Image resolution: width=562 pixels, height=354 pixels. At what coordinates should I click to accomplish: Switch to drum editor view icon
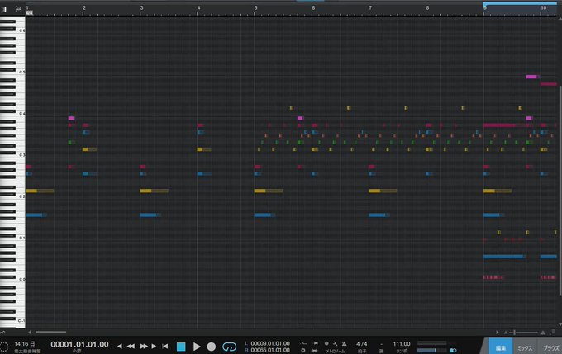coord(19,9)
